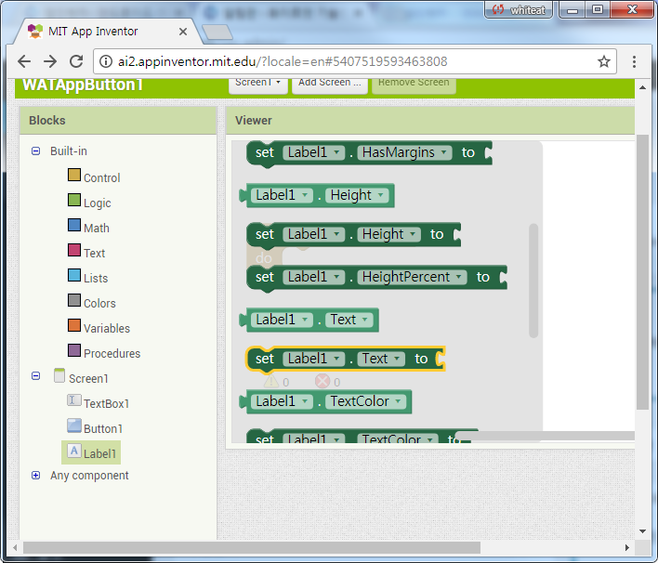658x563 pixels.
Task: Select the MIT App Inventor tab
Action: point(108,32)
